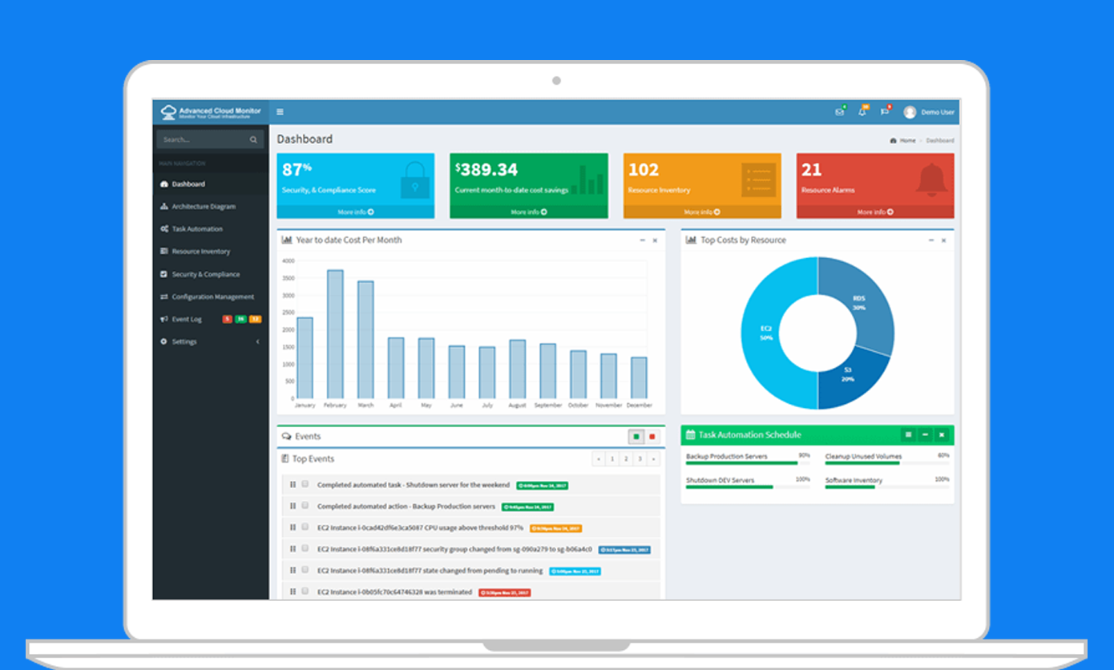Close the Task Automation Schedule panel
The width and height of the screenshot is (1114, 670).
pyautogui.click(x=942, y=434)
